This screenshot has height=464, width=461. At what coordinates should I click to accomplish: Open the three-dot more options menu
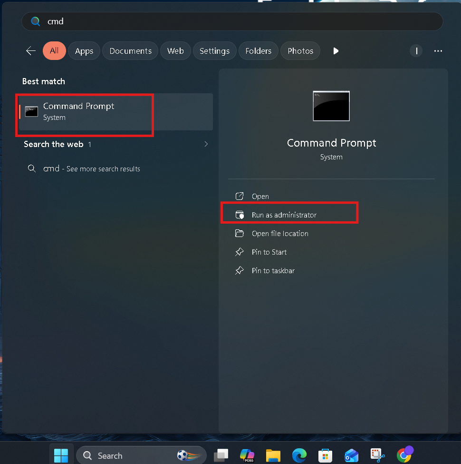pyautogui.click(x=438, y=51)
